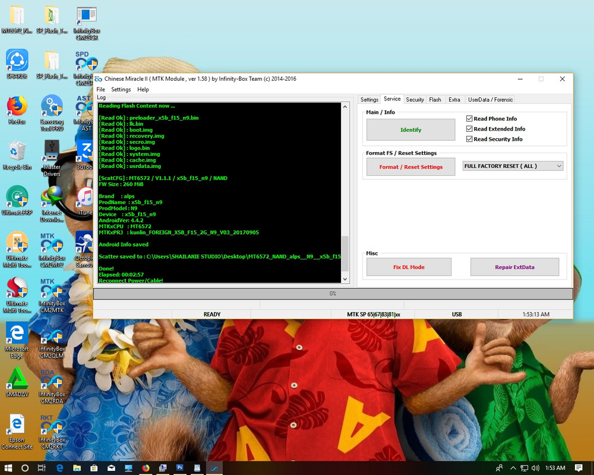Open the SHAREit desktop shortcut

pos(17,64)
